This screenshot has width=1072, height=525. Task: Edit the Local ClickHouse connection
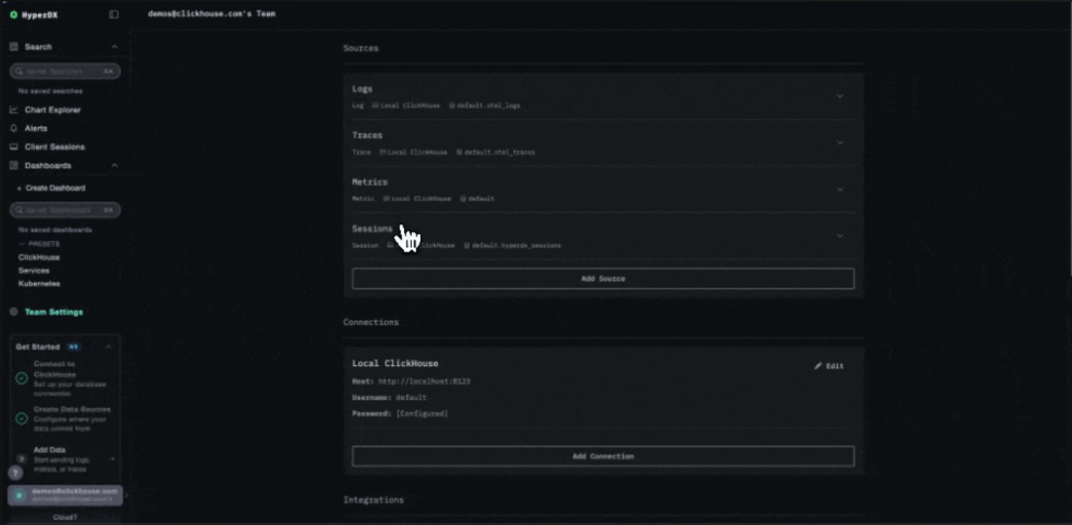tap(829, 366)
